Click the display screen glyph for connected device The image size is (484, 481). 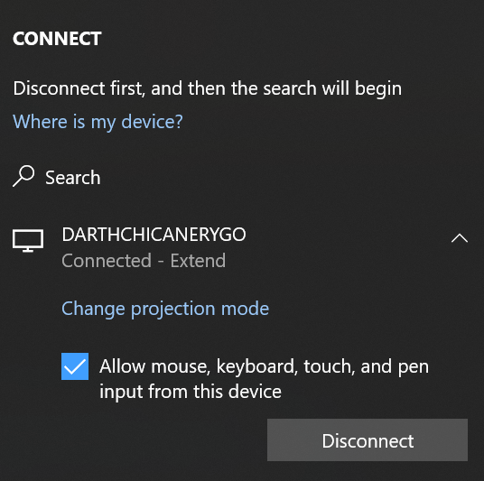[28, 241]
